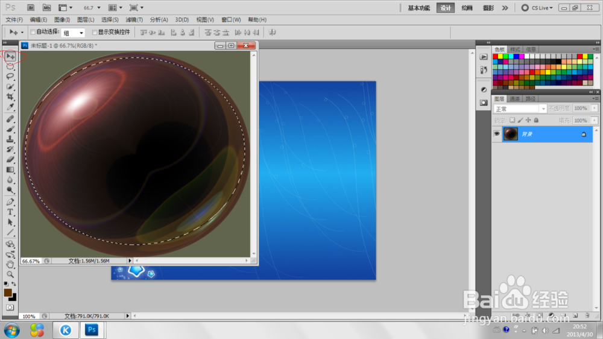Screen dimensions: 603x339
Task: Open the auto-select 组 dropdown
Action: tap(73, 33)
